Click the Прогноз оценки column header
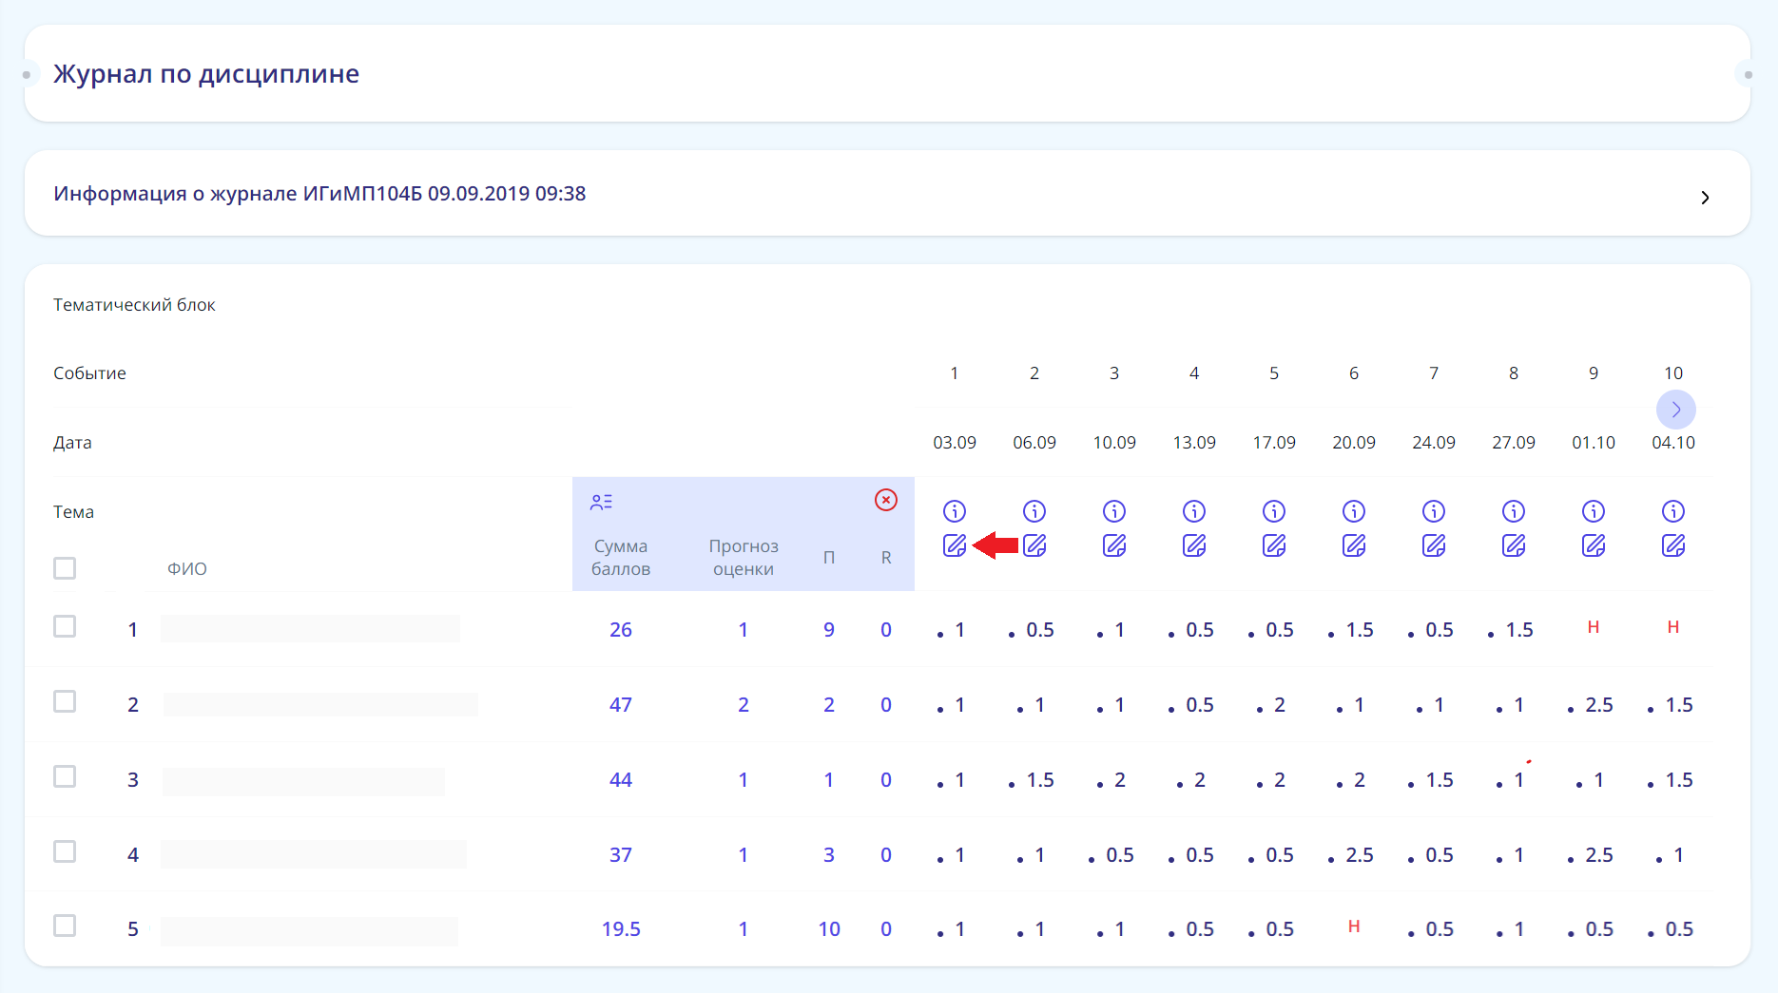Screen dimensions: 1778x993 [744, 558]
